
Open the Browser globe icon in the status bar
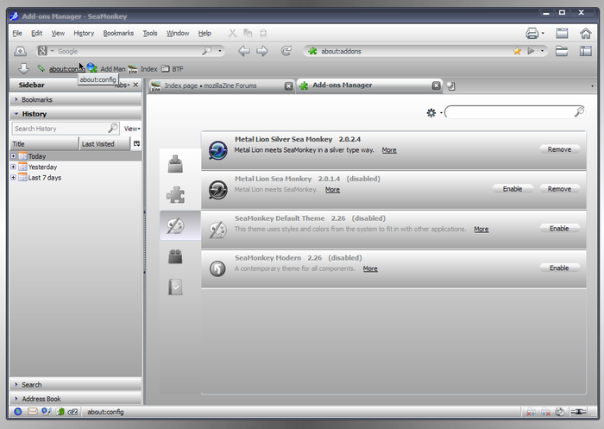click(x=18, y=412)
